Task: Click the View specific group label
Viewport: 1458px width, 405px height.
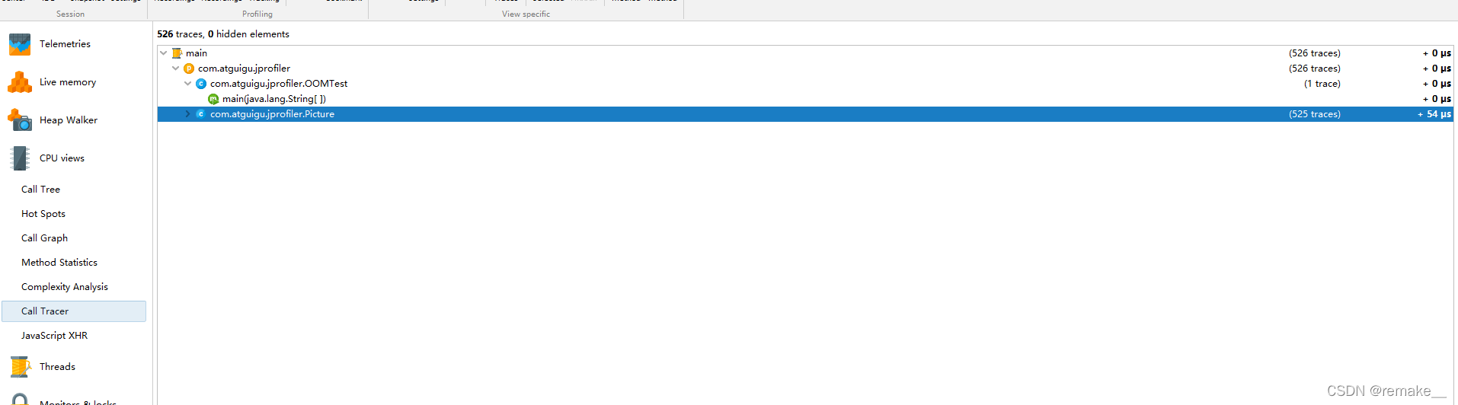Action: [x=526, y=14]
